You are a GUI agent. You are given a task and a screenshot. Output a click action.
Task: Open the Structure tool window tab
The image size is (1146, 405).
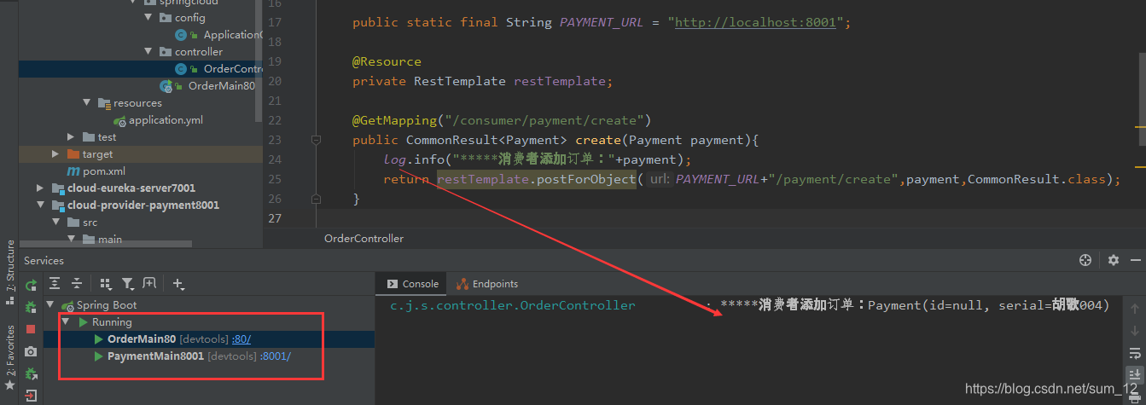[x=9, y=273]
